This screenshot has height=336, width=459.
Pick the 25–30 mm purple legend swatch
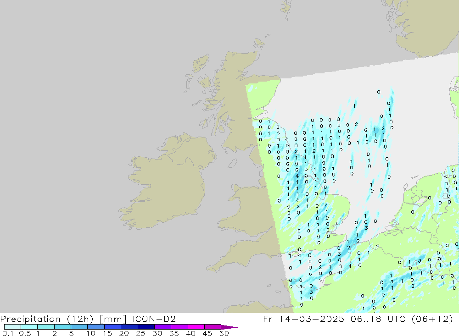[x=146, y=327]
